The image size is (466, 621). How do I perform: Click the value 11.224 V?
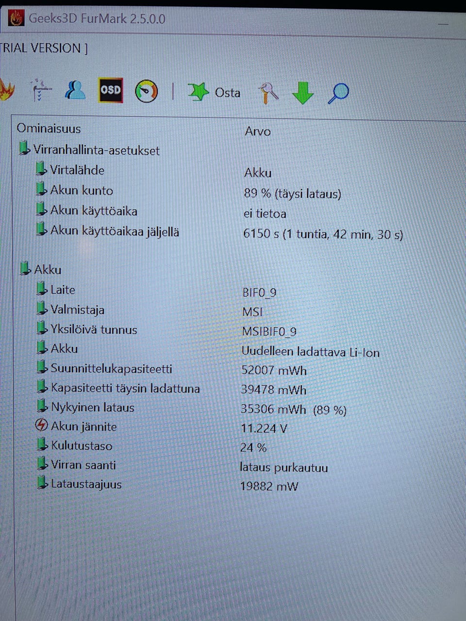(x=264, y=428)
